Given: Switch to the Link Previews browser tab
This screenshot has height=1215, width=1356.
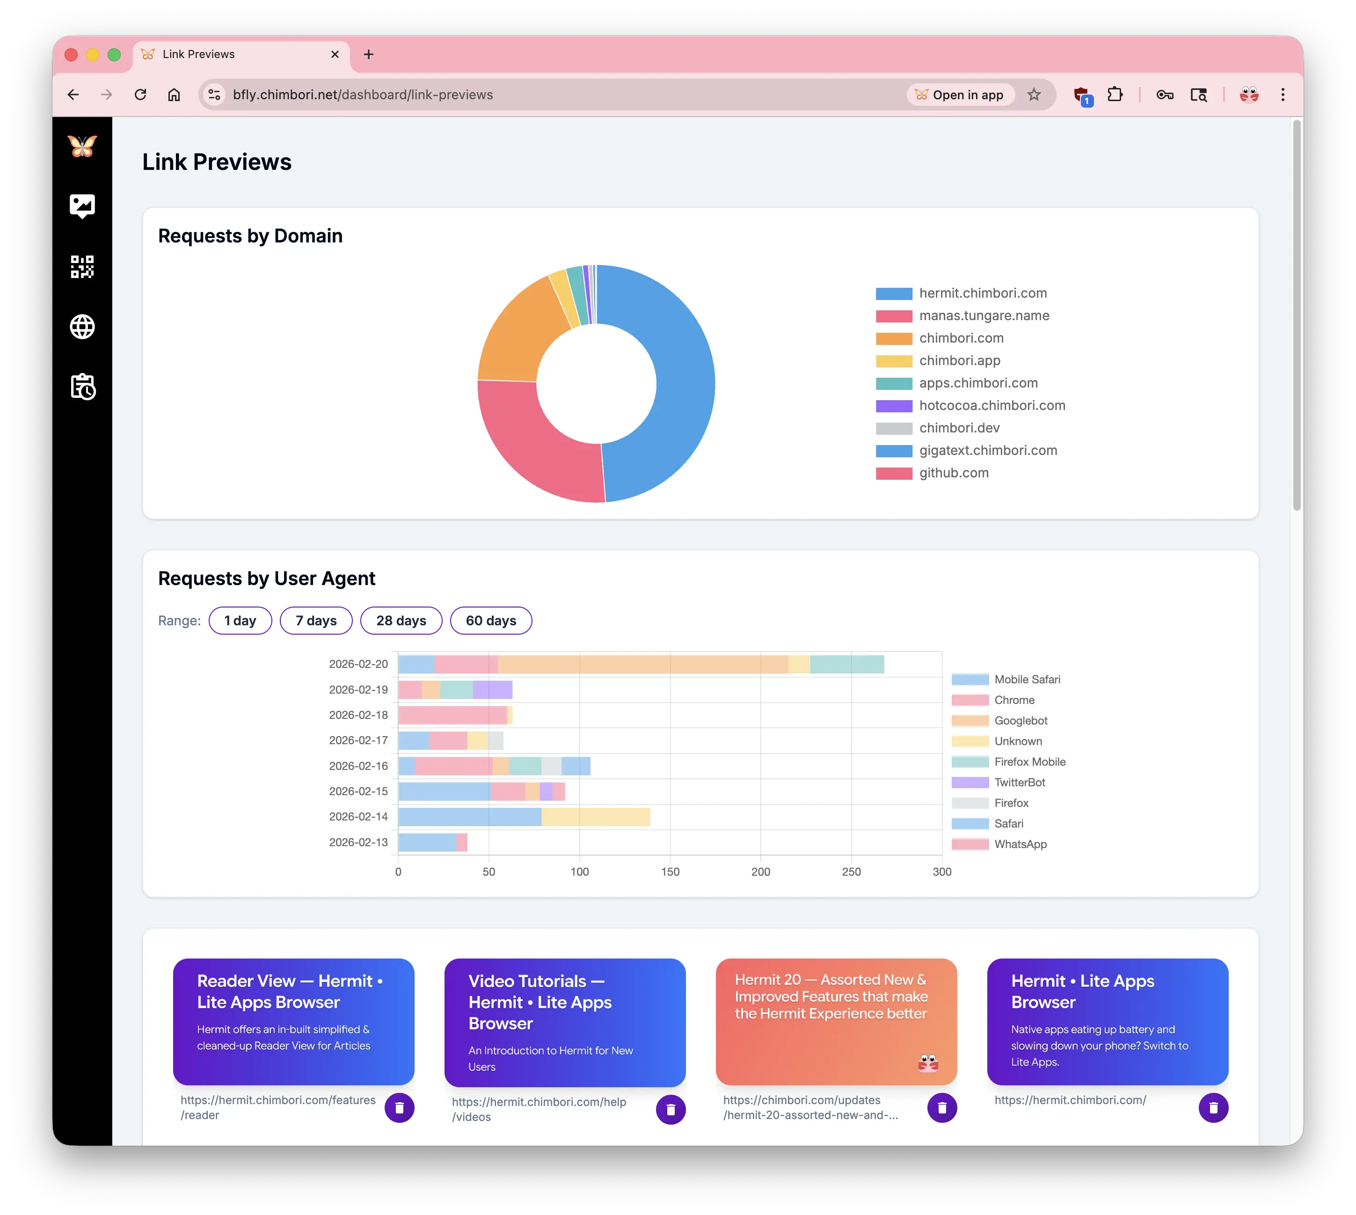Looking at the screenshot, I should pos(198,54).
